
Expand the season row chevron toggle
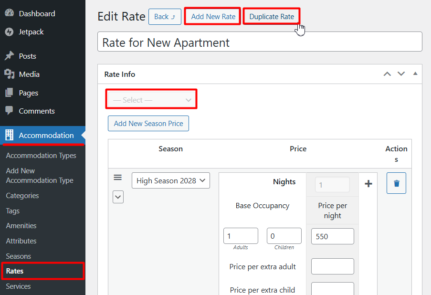(118, 197)
